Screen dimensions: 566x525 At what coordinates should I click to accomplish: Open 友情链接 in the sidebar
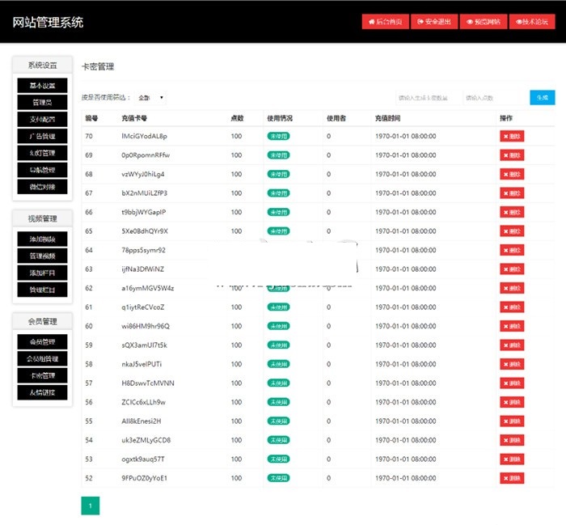point(42,392)
